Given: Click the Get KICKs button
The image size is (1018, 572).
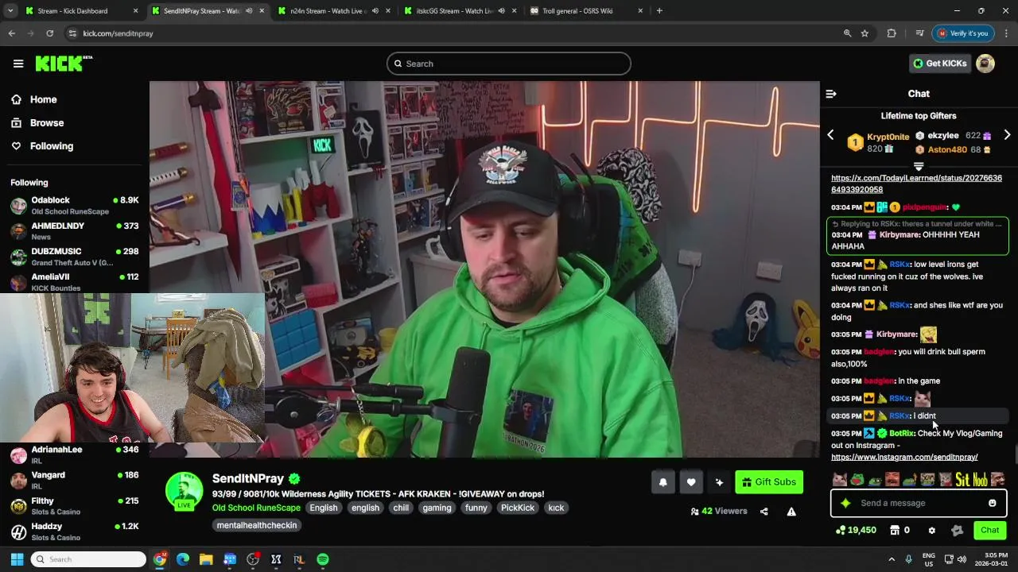Looking at the screenshot, I should point(939,64).
